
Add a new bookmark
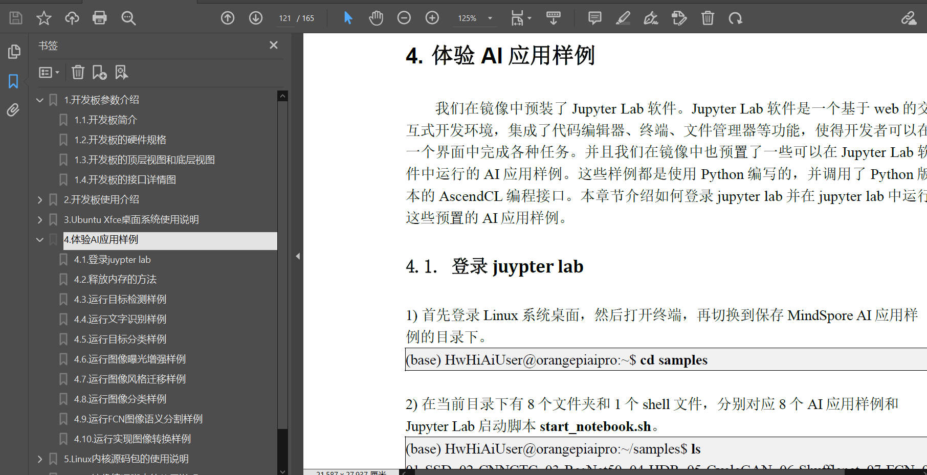coord(99,72)
